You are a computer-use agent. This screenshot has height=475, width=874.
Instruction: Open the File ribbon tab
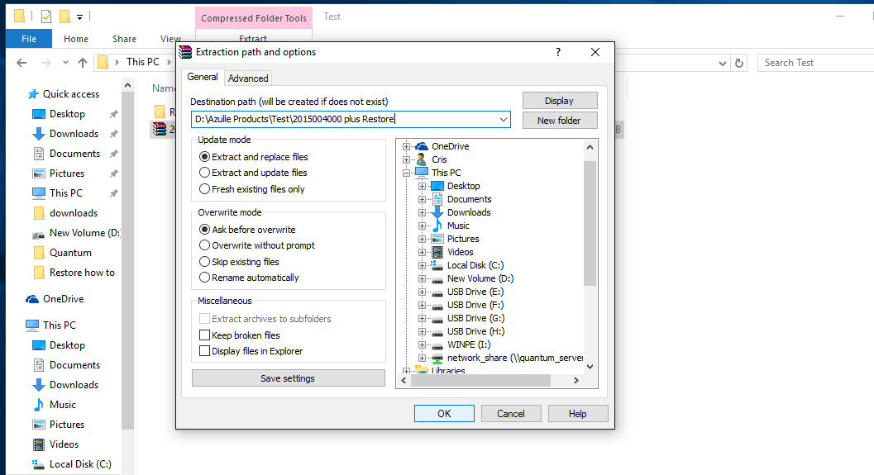29,39
